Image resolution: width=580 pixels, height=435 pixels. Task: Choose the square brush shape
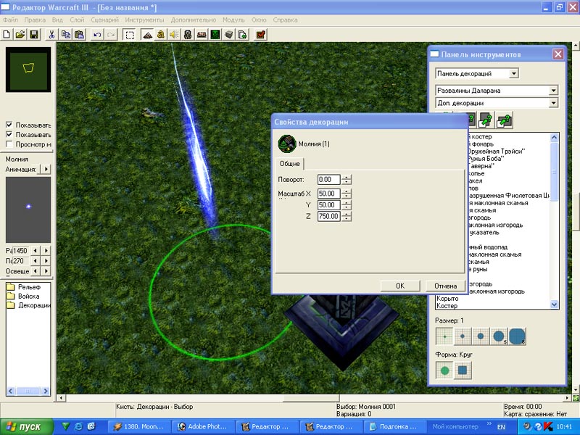coord(463,370)
